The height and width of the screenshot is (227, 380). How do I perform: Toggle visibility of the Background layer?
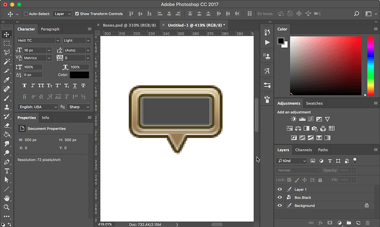pyautogui.click(x=280, y=206)
